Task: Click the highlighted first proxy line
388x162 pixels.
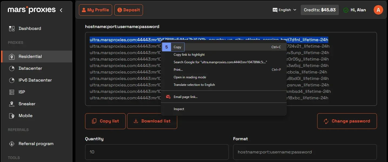Action: tap(209, 40)
